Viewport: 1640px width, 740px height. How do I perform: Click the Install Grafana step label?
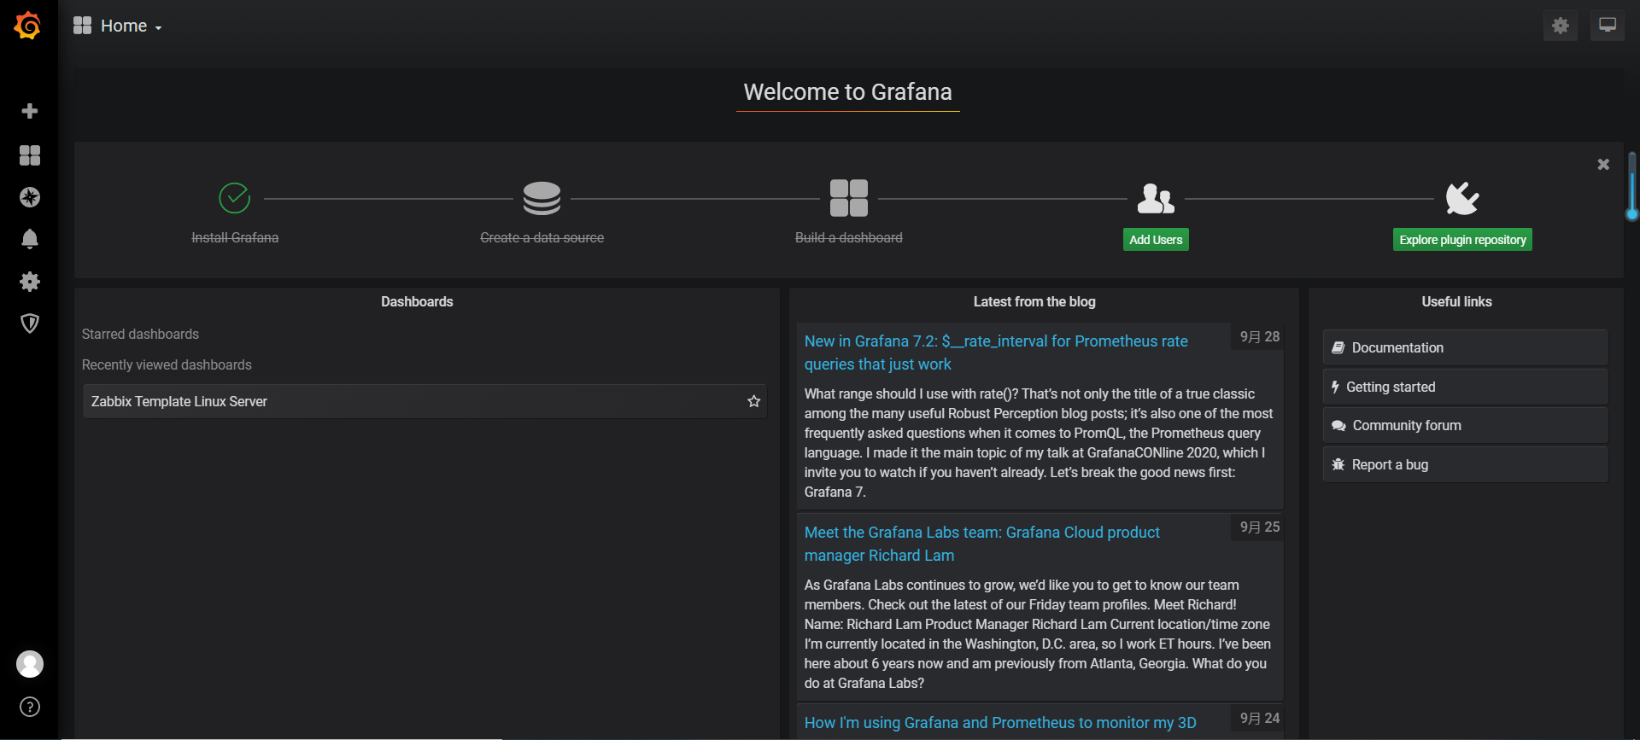235,238
